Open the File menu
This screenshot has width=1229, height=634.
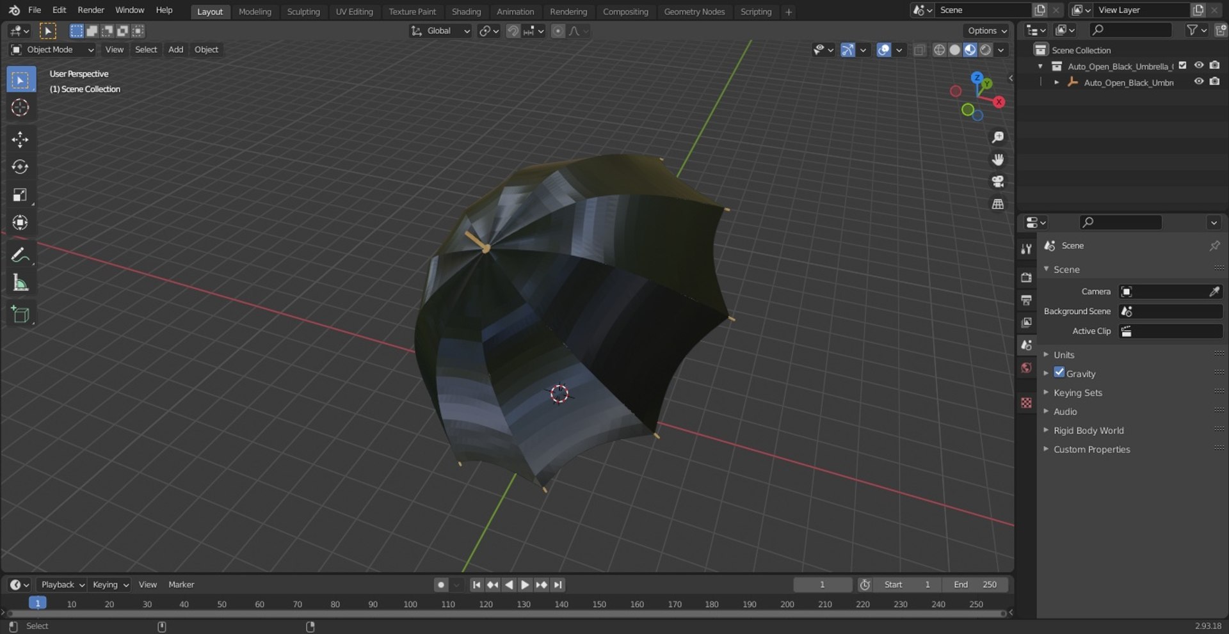pos(35,10)
